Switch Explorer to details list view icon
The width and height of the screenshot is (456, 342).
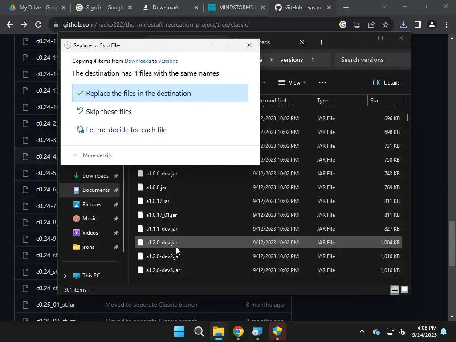pos(395,289)
